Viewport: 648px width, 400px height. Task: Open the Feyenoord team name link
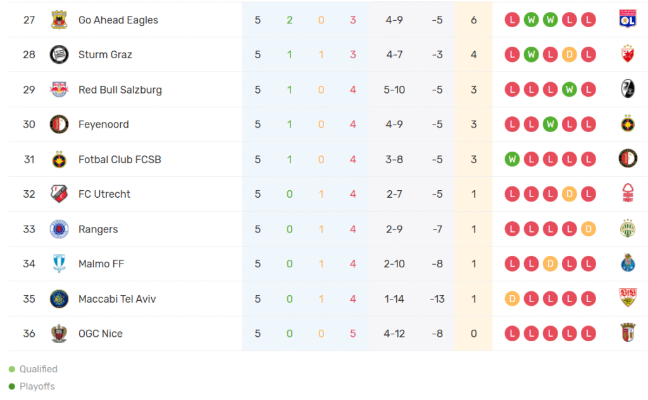point(103,124)
